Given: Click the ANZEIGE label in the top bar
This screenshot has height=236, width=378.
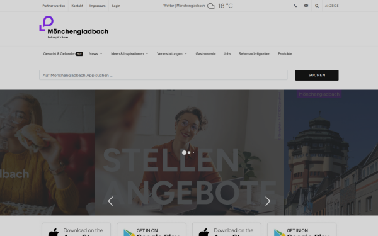Looking at the screenshot, I should [332, 6].
